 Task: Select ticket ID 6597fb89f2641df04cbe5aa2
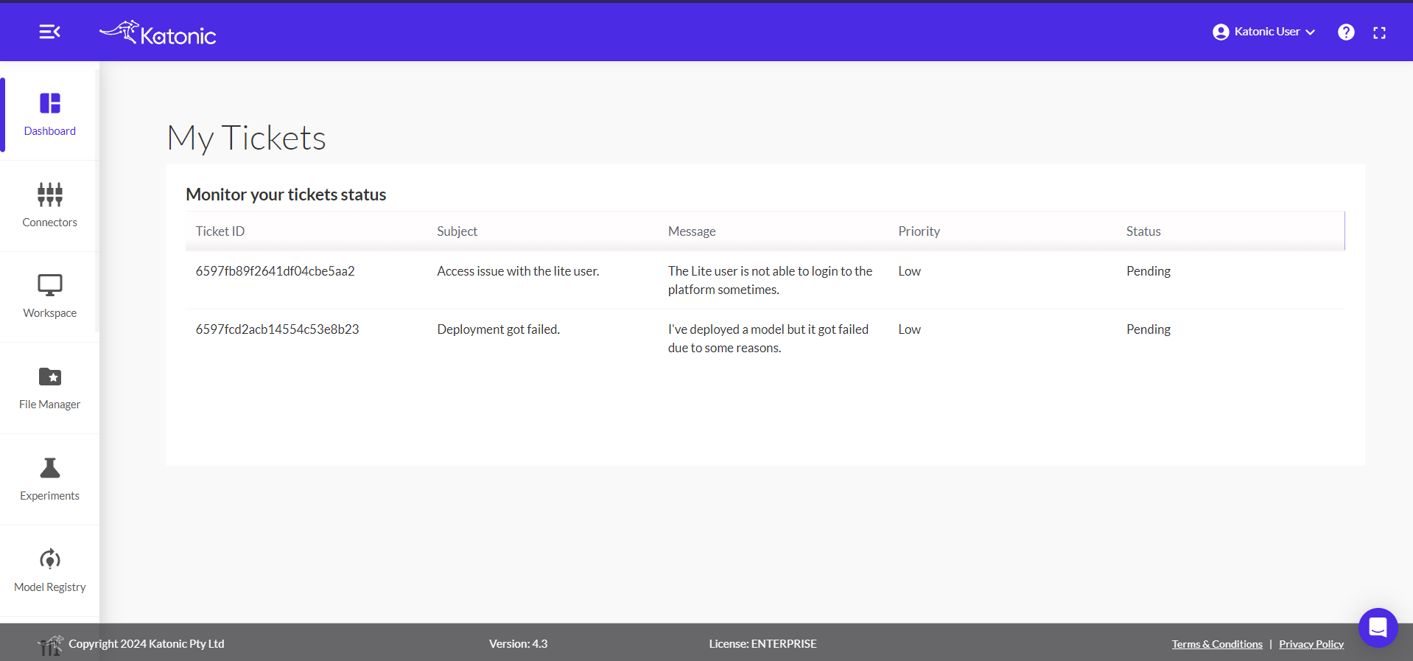[275, 271]
